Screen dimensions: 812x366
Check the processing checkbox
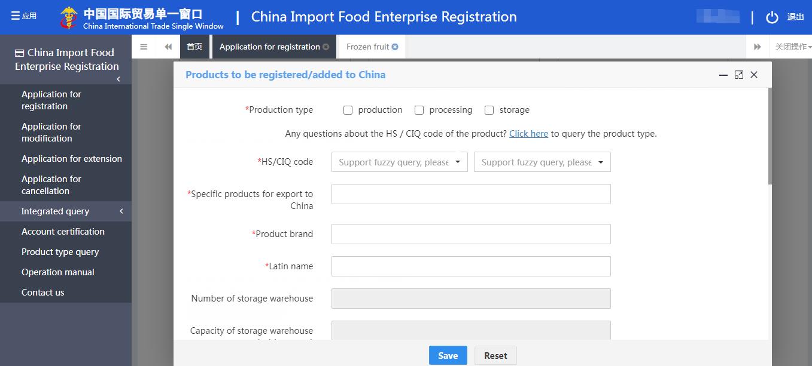coord(419,110)
